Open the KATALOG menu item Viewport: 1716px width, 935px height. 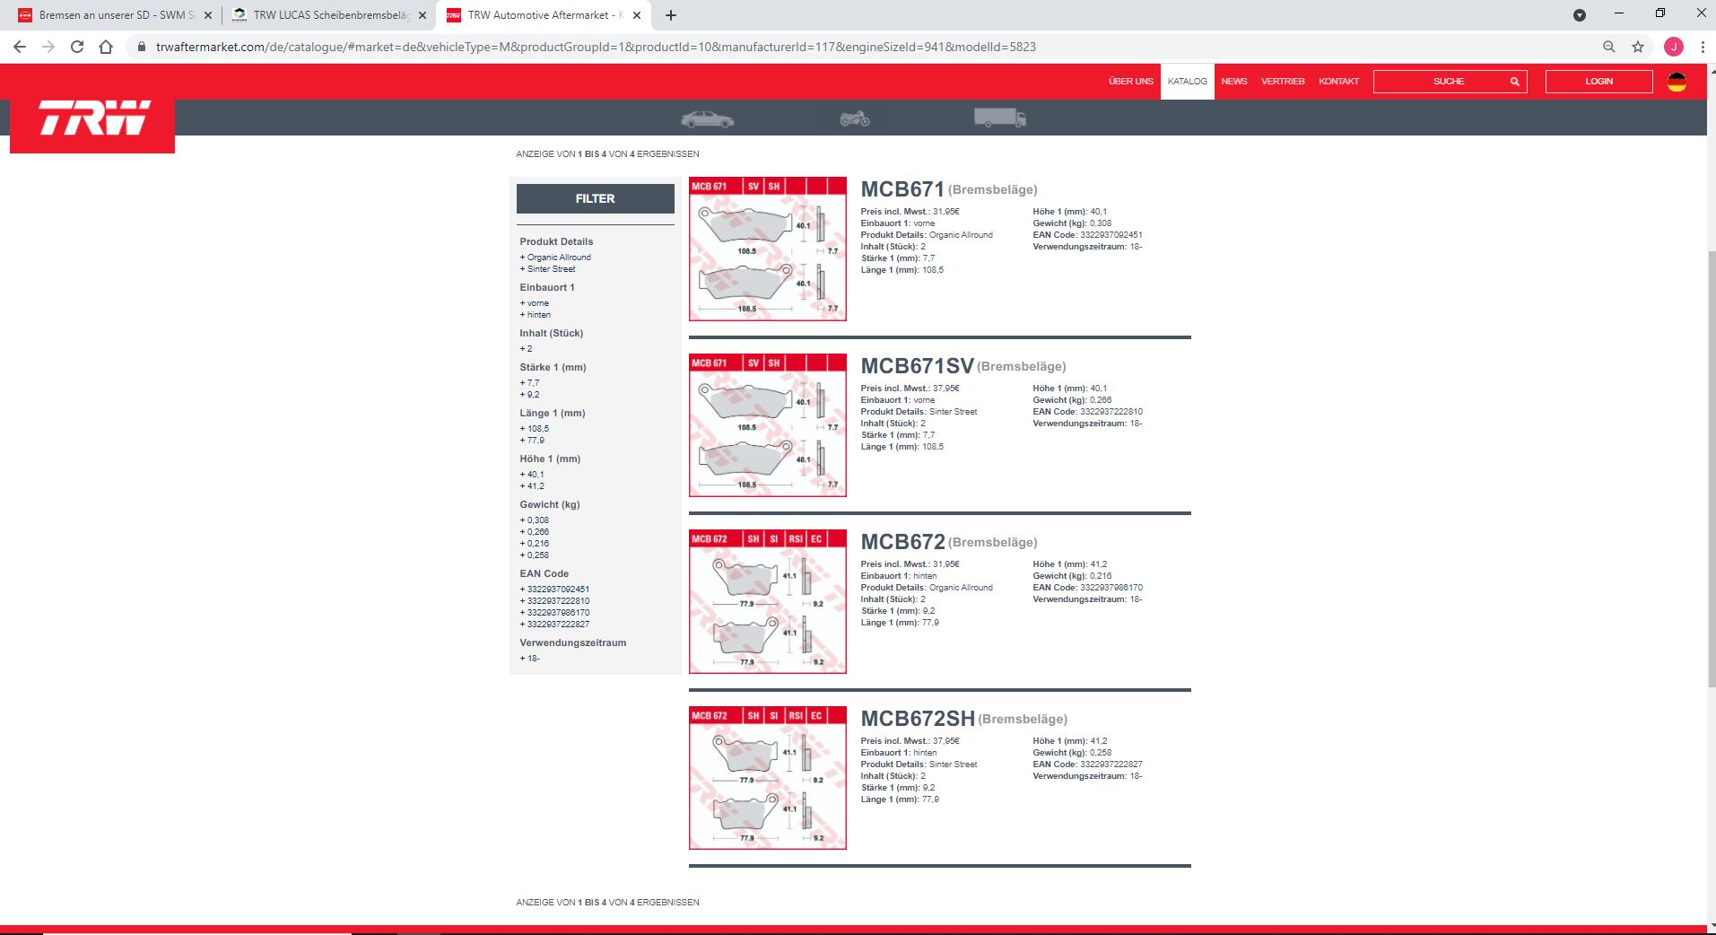pyautogui.click(x=1187, y=82)
